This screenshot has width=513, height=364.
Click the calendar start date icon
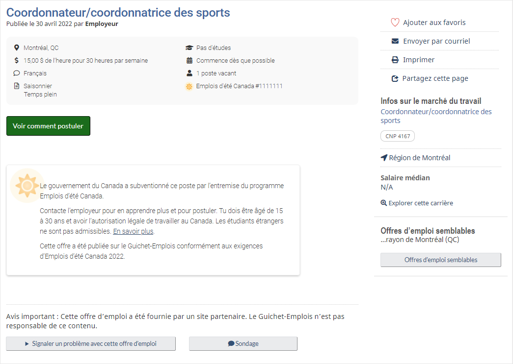point(189,61)
